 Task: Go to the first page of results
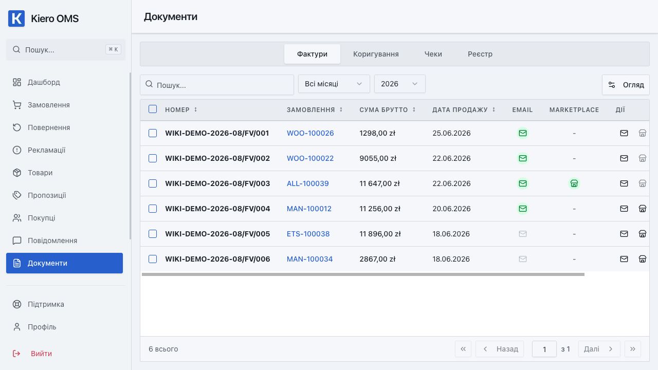[x=463, y=349]
